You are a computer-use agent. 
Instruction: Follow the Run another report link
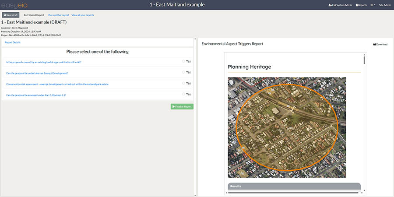pos(59,15)
